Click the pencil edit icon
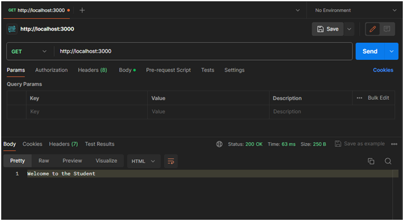 373,29
